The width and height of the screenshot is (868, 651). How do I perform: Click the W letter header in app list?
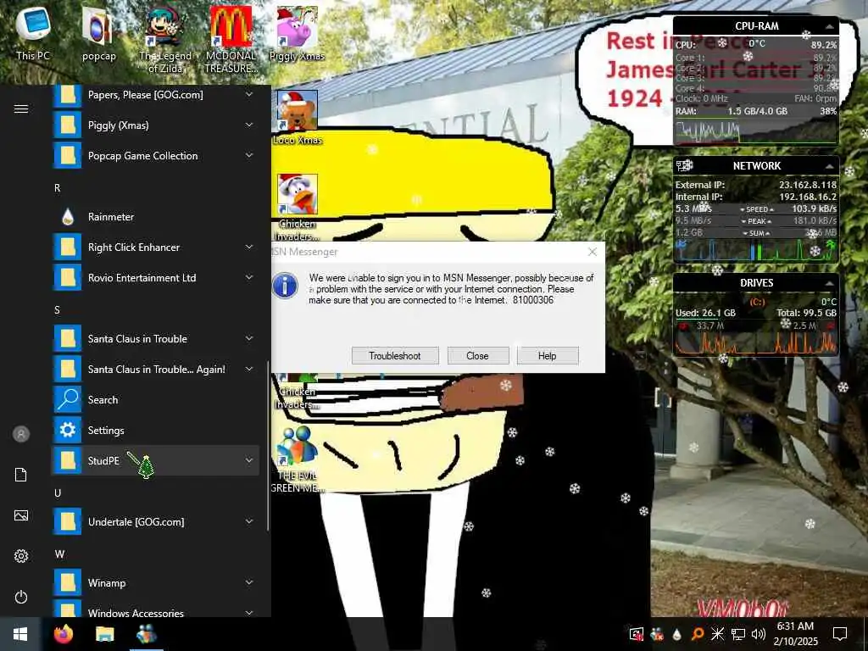pos(59,554)
